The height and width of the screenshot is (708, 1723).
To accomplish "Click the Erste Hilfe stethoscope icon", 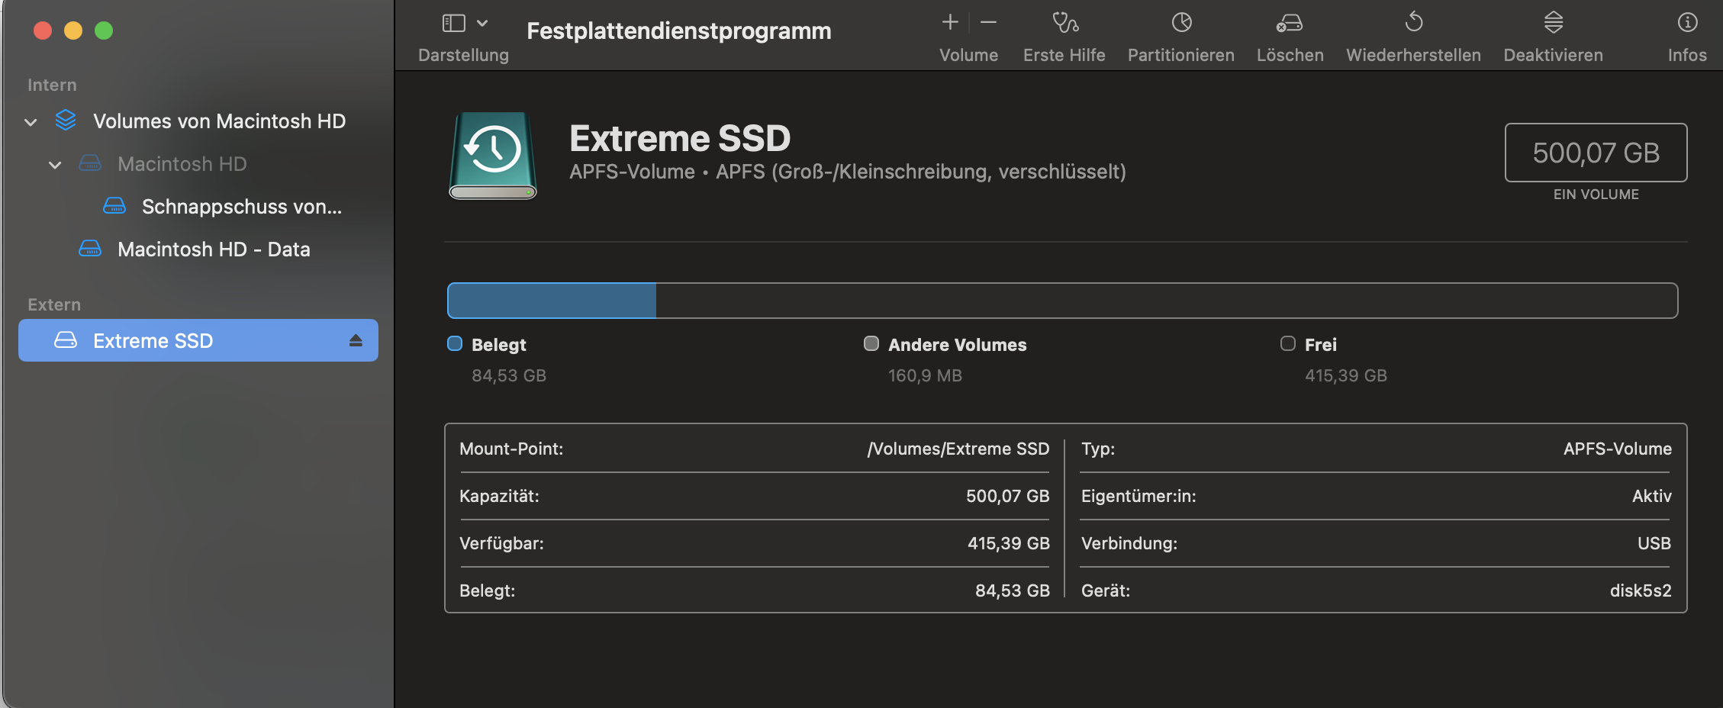I will 1064,23.
